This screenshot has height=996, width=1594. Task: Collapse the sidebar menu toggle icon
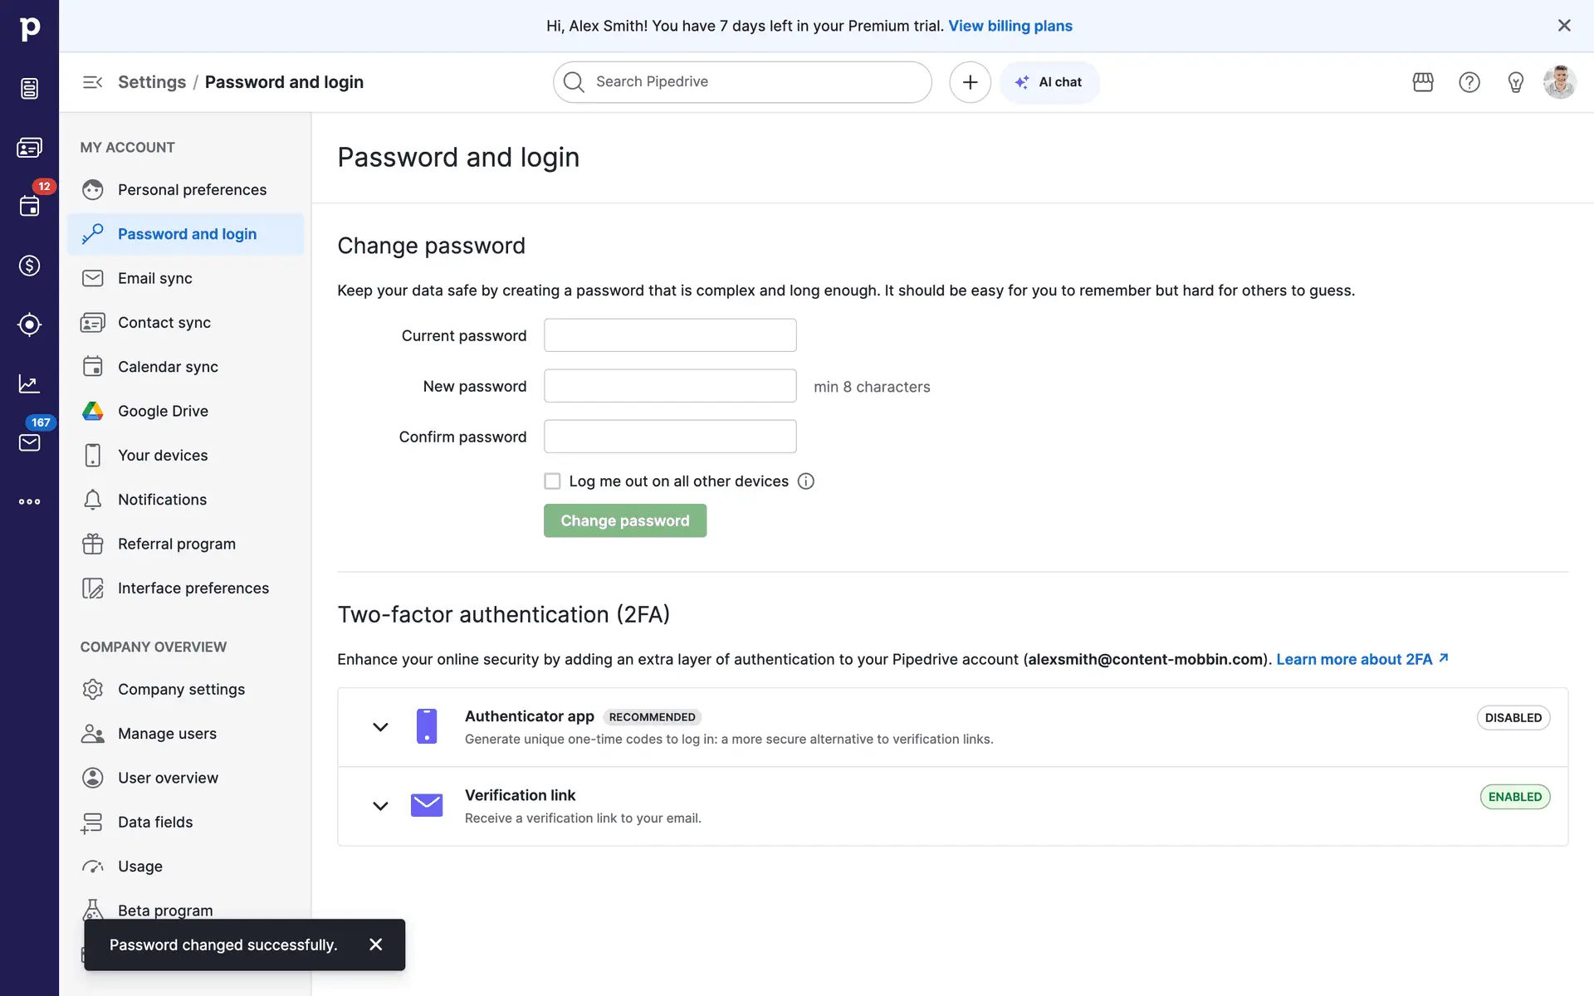coord(92,82)
